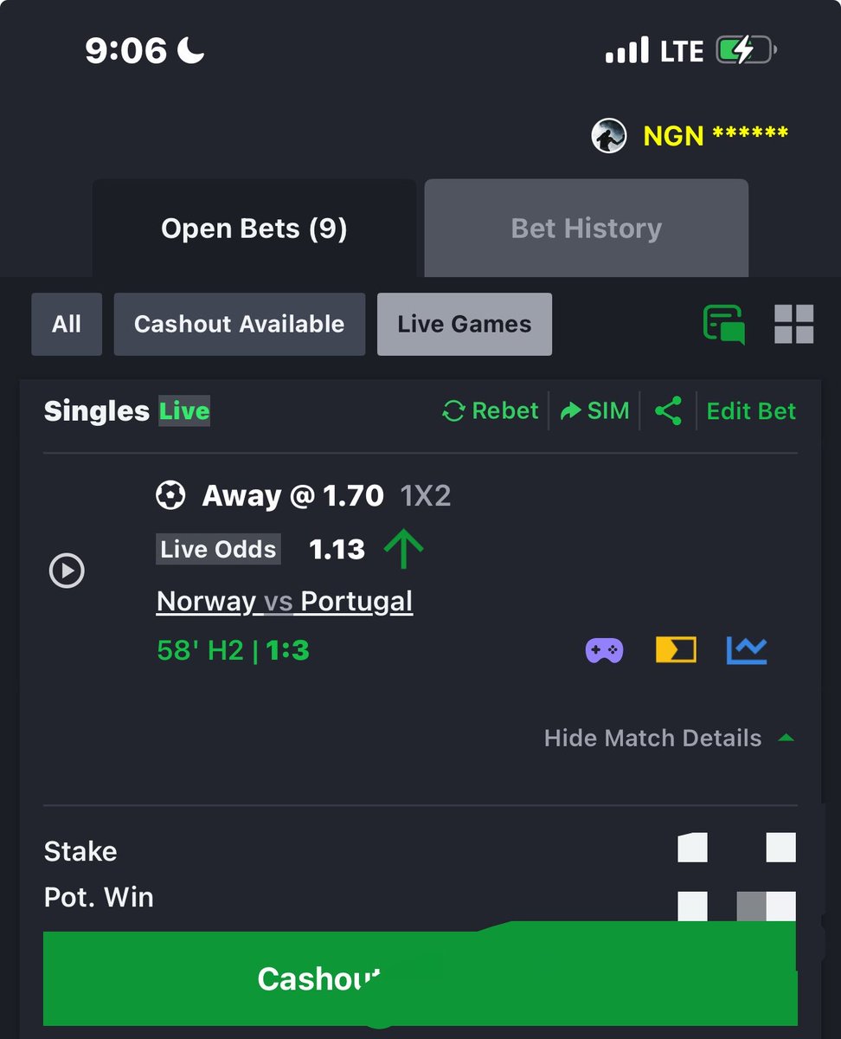Tap the soccer ball icon

[x=170, y=495]
